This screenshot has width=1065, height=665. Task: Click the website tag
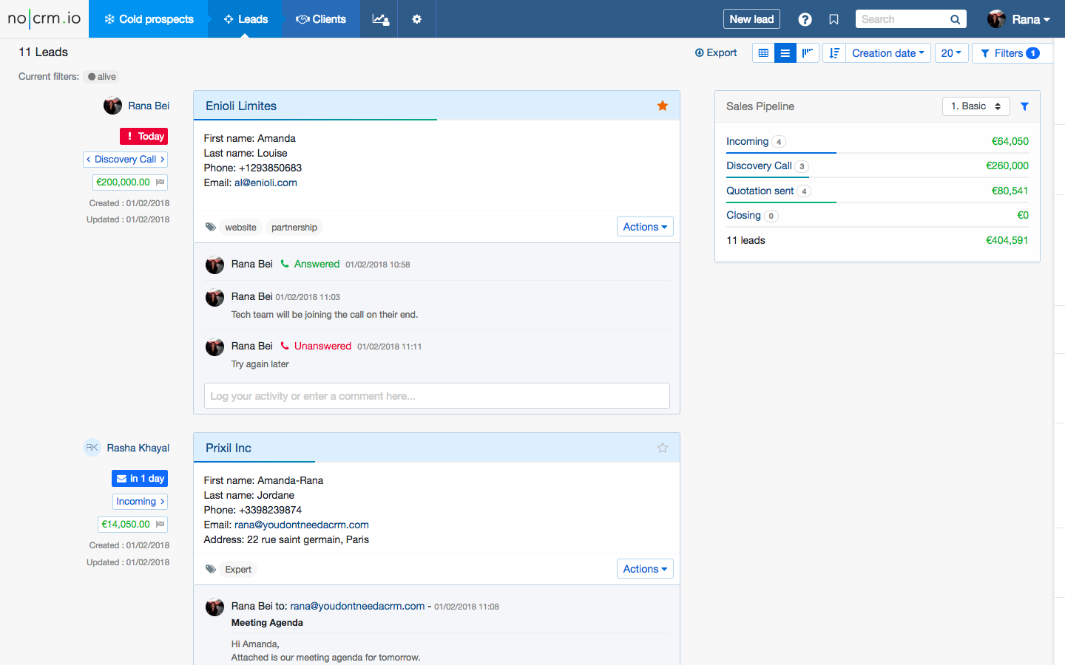[x=240, y=228]
